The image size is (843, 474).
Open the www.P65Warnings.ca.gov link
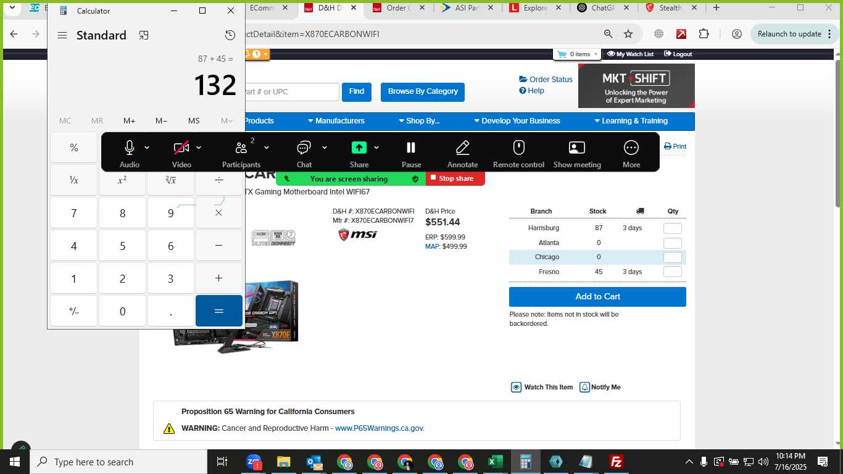coord(380,428)
